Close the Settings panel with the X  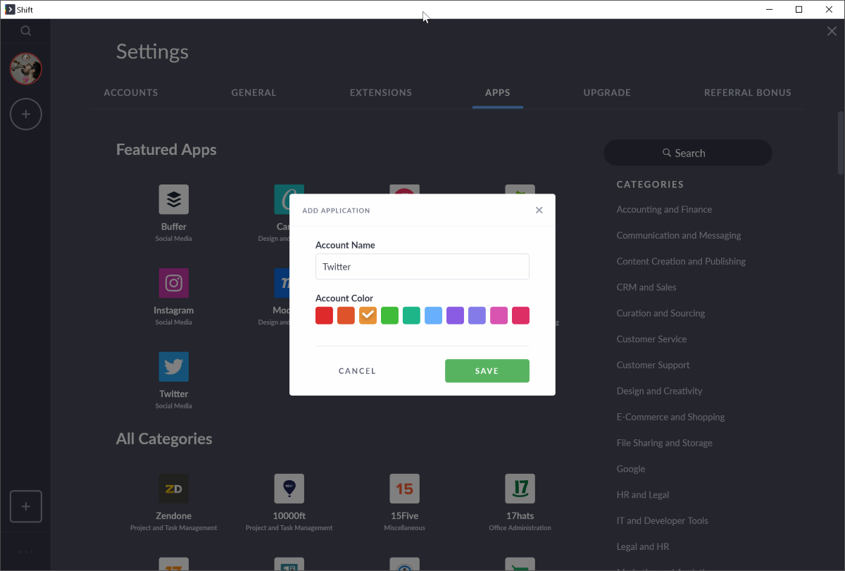tap(832, 31)
